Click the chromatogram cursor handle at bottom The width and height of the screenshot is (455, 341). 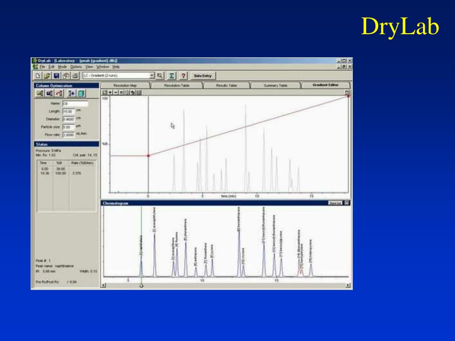click(141, 285)
